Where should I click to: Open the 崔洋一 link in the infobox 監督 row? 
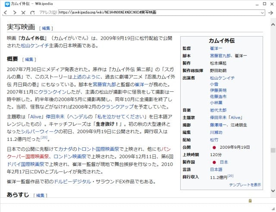(x=216, y=48)
